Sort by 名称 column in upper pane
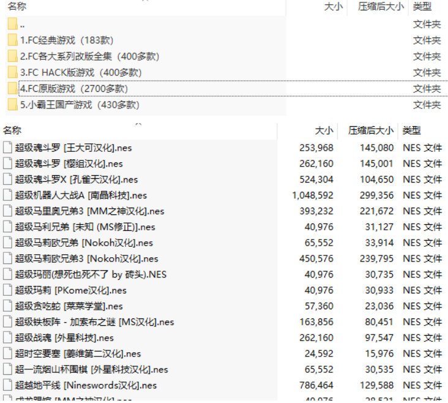Image resolution: width=448 pixels, height=403 pixels. click(x=17, y=7)
